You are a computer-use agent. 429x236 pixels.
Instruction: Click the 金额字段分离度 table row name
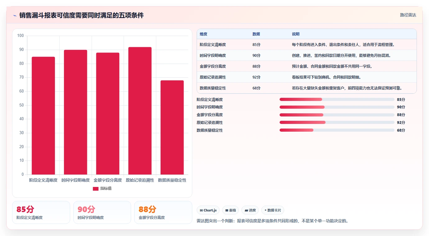213,66
